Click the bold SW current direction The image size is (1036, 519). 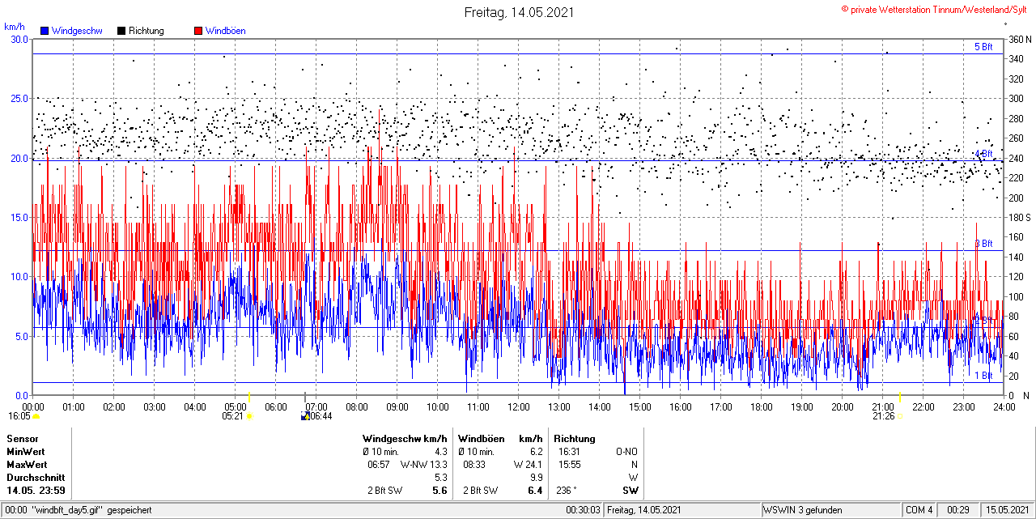point(631,491)
